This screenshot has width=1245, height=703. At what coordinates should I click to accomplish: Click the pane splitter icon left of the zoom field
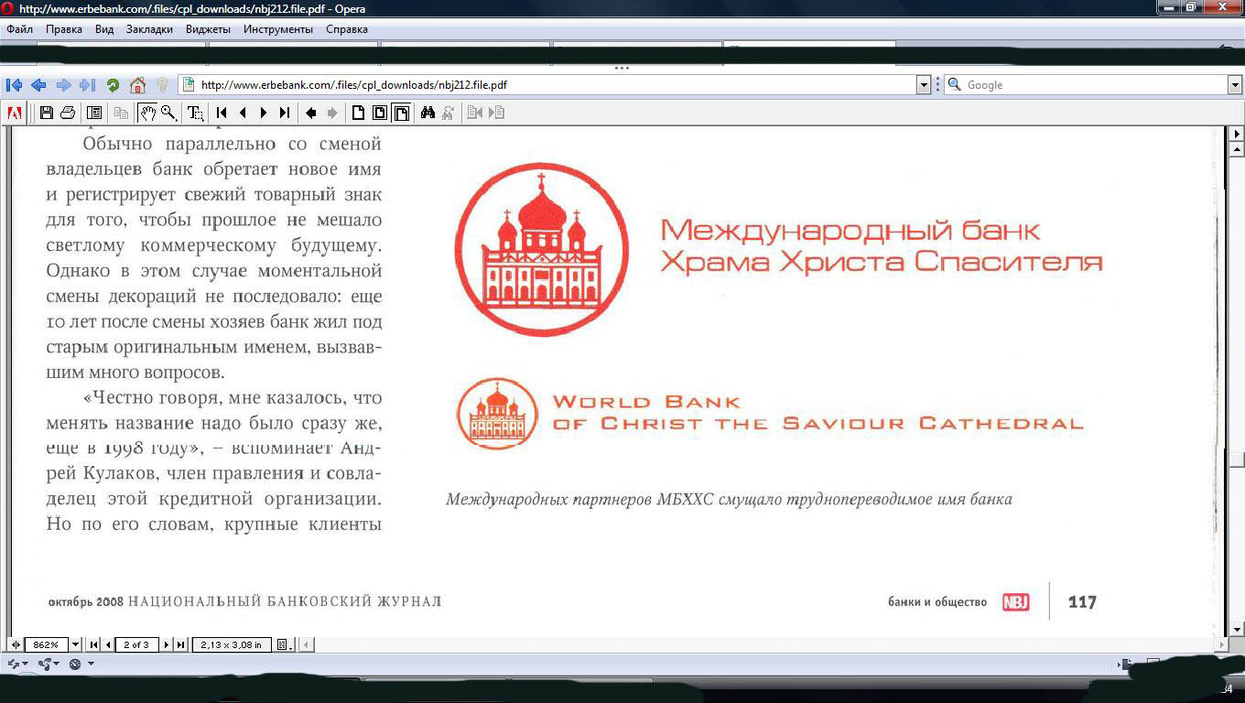click(16, 644)
